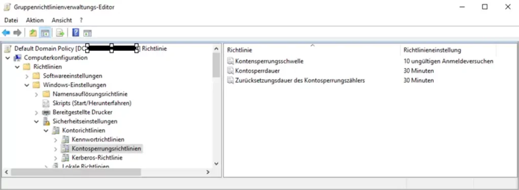Viewport: 519px width, 190px height.
Task: Collapse the Richtlinien tree node
Action: [17, 67]
